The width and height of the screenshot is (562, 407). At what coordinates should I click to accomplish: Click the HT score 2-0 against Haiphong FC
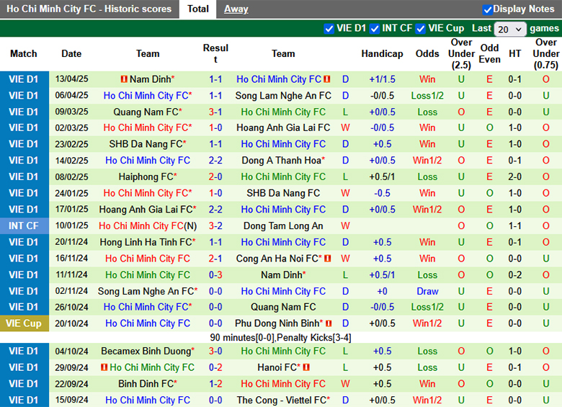click(515, 176)
